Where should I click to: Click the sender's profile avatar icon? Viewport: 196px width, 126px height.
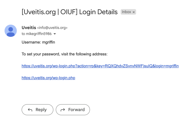tap(11, 31)
